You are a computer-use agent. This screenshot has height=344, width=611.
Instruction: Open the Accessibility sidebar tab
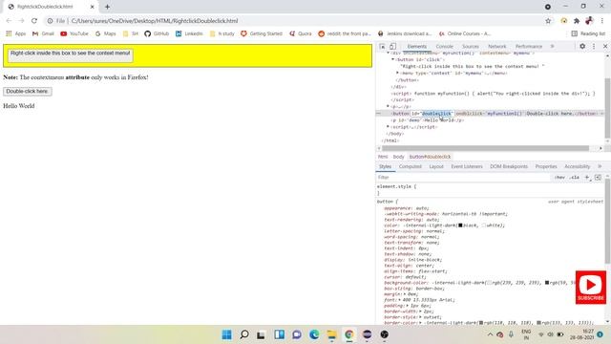click(577, 166)
